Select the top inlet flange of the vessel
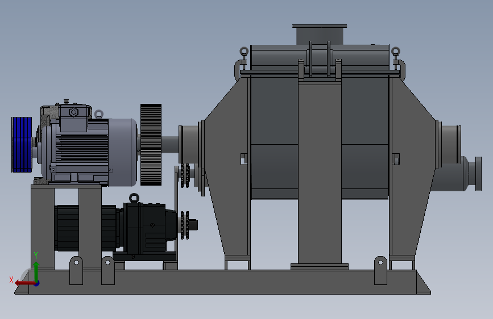The height and width of the screenshot is (319, 493). point(320,26)
